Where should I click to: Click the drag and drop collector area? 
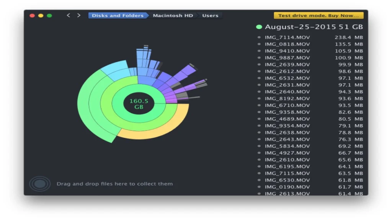(x=115, y=183)
